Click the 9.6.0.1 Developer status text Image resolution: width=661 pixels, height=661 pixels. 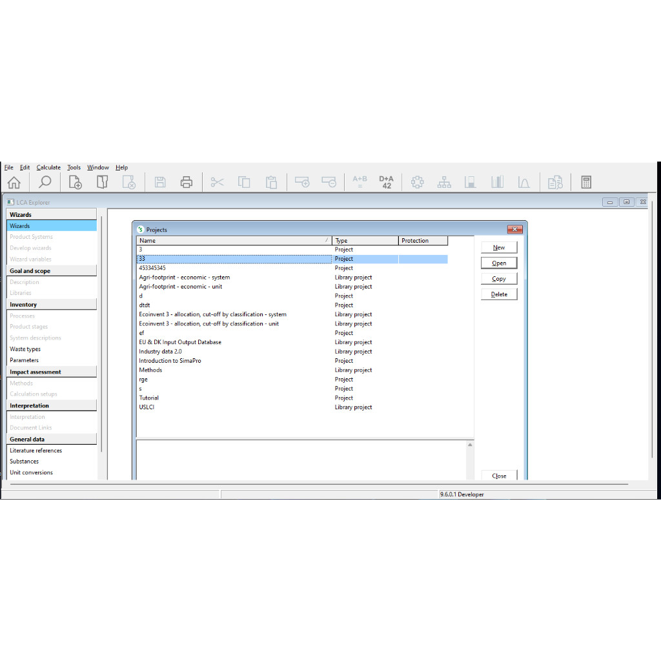coord(462,494)
